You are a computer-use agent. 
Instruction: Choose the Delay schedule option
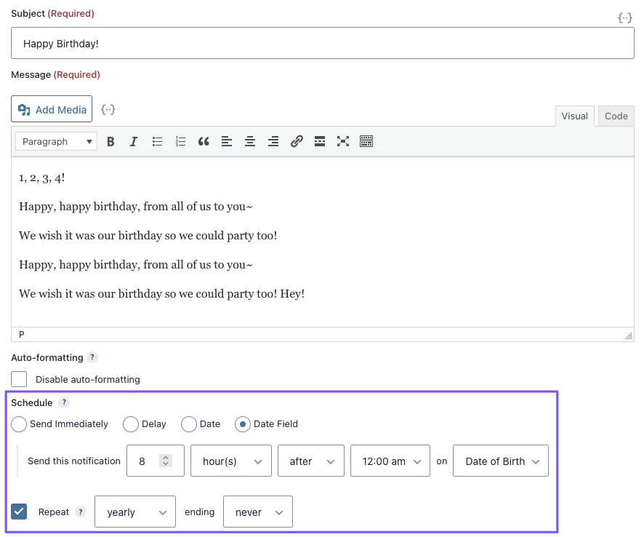coord(131,424)
